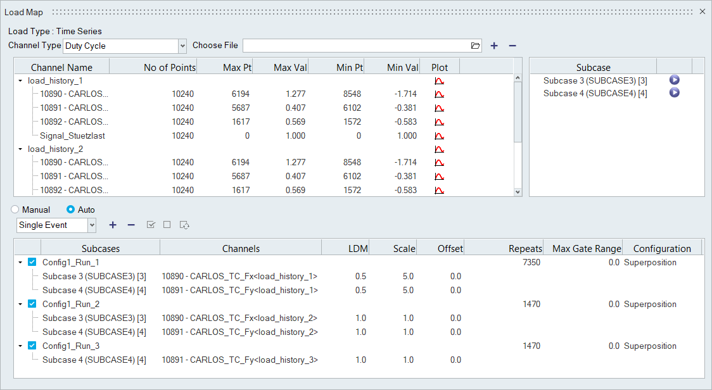Click the Choose File text field
The height and width of the screenshot is (390, 712).
coord(356,46)
